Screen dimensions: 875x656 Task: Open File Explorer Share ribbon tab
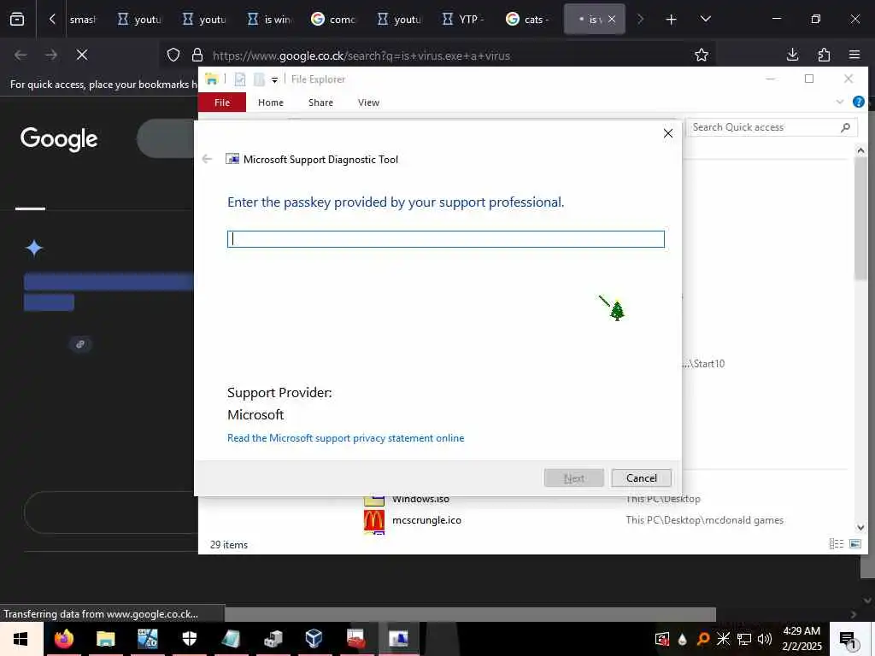click(321, 102)
